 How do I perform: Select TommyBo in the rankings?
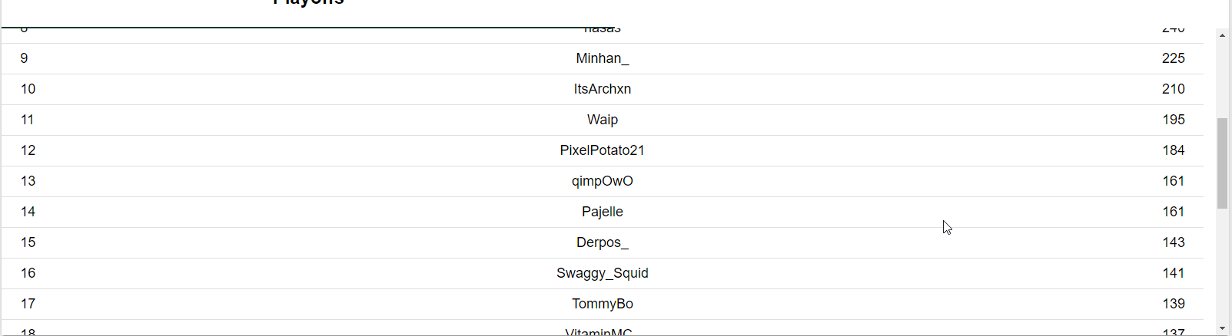603,304
